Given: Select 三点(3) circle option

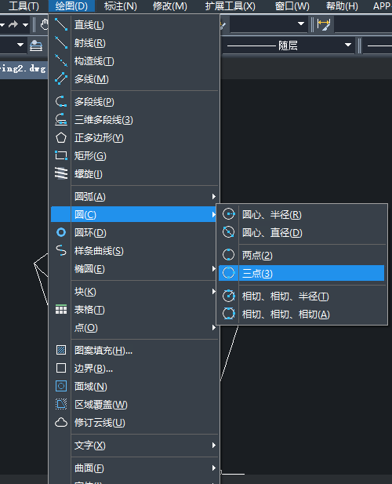Looking at the screenshot, I should pyautogui.click(x=302, y=273).
